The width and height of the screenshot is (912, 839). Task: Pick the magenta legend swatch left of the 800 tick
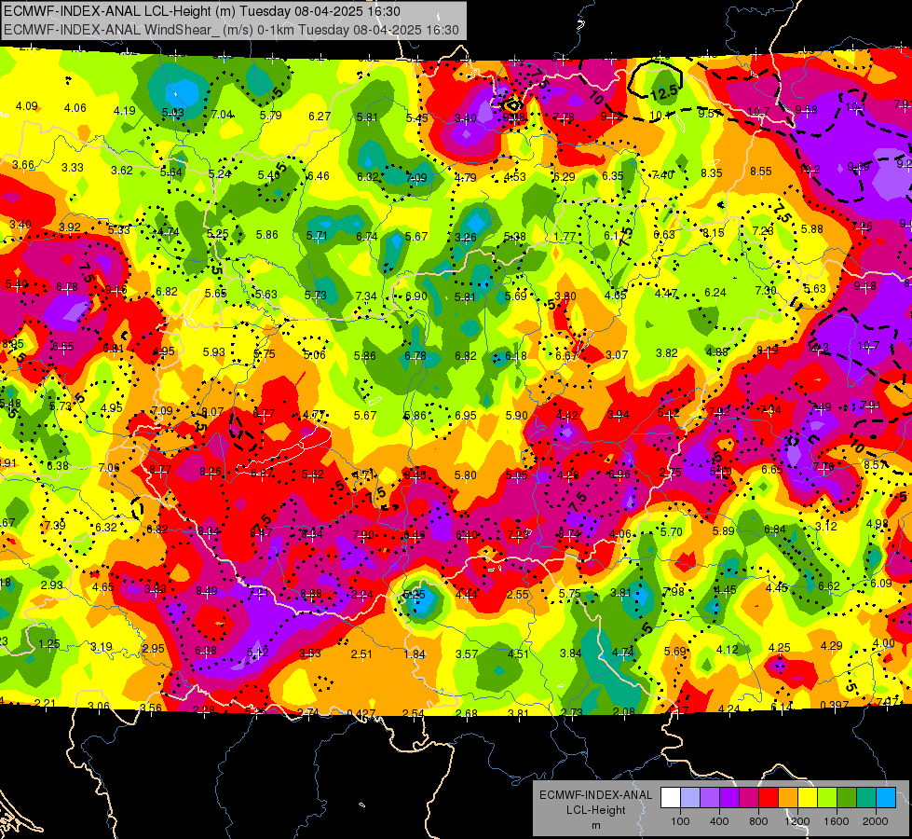click(x=749, y=798)
